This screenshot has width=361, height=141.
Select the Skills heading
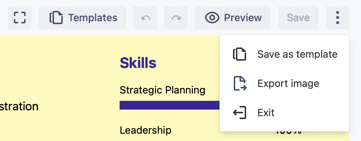click(138, 63)
